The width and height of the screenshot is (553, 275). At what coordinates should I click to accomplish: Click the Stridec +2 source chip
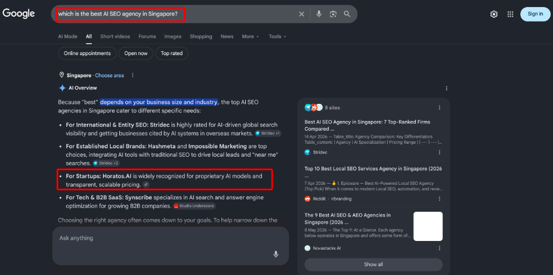106,163
